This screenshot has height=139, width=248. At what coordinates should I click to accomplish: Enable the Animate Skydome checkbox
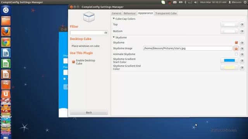tap(236, 54)
